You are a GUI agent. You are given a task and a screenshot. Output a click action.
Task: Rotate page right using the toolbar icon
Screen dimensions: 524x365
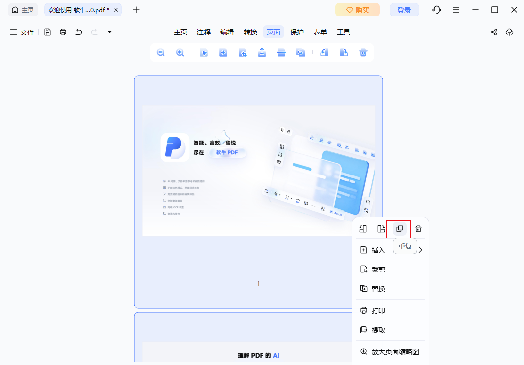tap(344, 53)
